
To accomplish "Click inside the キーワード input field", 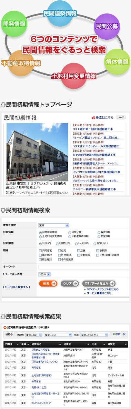I will (x=83, y=267).
